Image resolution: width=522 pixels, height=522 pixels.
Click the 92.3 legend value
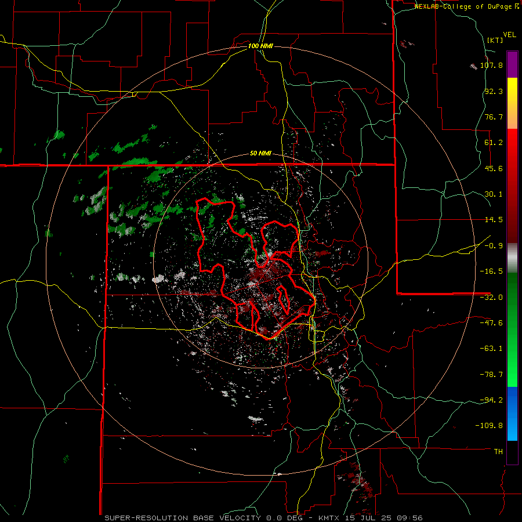[494, 91]
